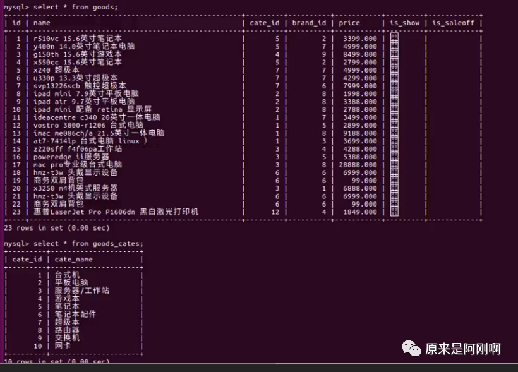Click the 'ipad mini 配备 retina 显示屏' row name
Screen dimensions: 518x372
(92, 110)
